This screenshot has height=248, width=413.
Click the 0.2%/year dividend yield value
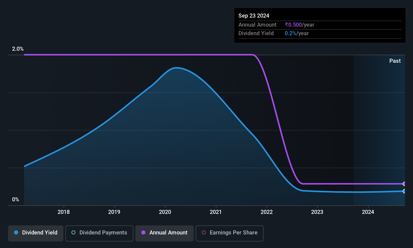(297, 33)
